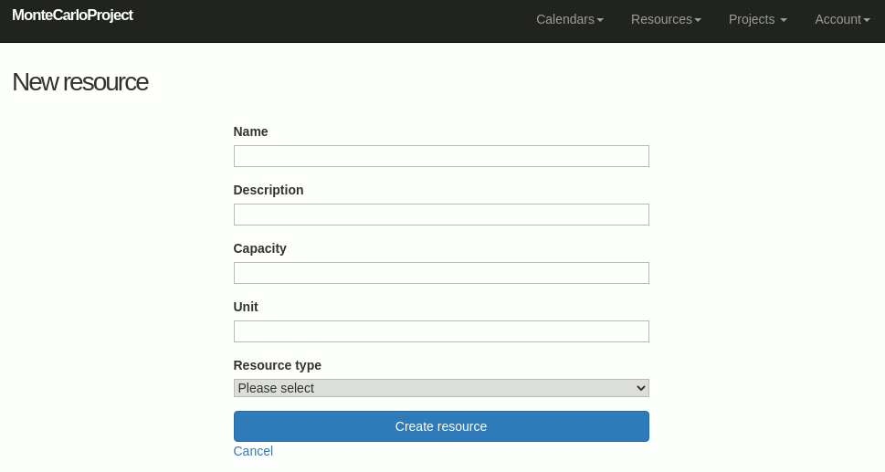
Task: Click the Name field label
Action: (x=250, y=131)
